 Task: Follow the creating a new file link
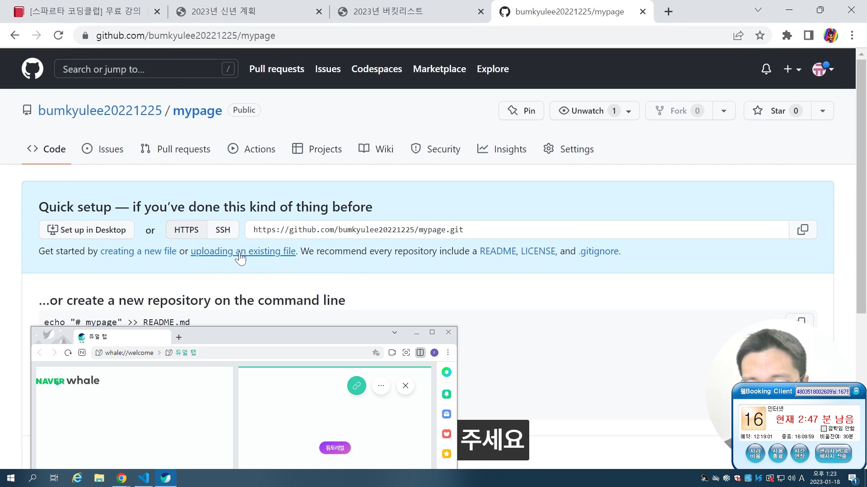pos(138,251)
